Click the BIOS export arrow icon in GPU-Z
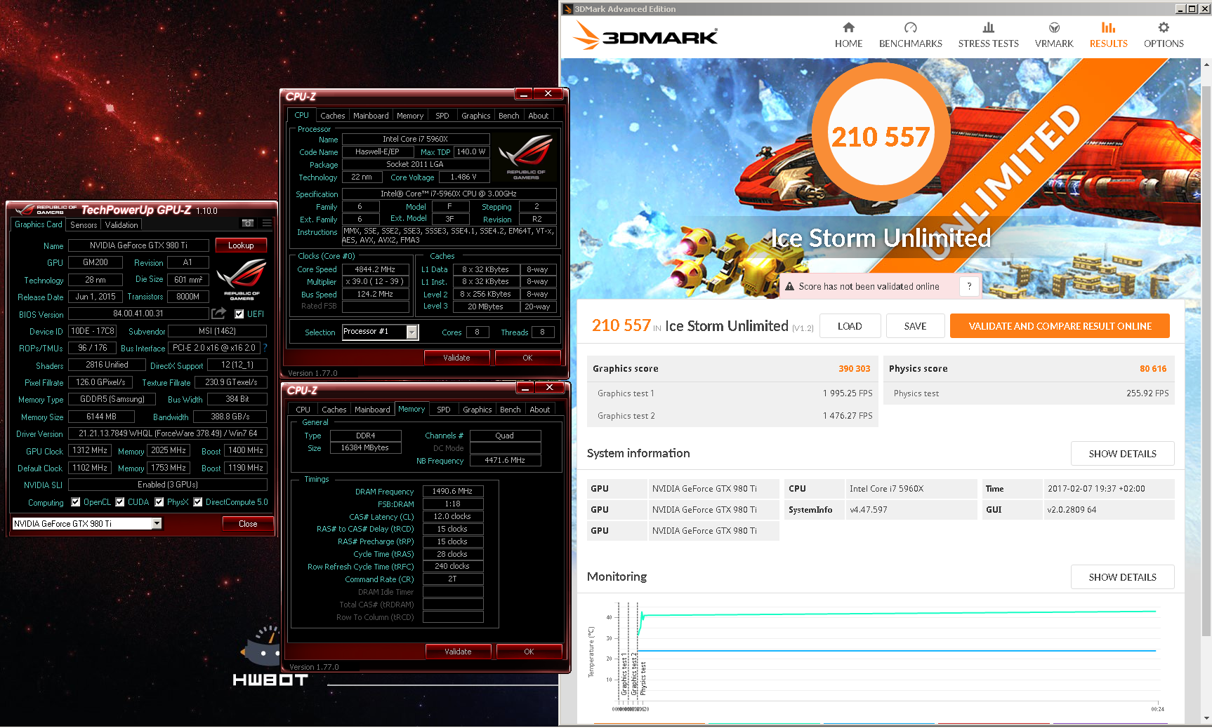Image resolution: width=1212 pixels, height=728 pixels. 219,313
